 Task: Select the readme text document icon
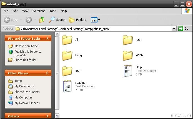pos(67,86)
